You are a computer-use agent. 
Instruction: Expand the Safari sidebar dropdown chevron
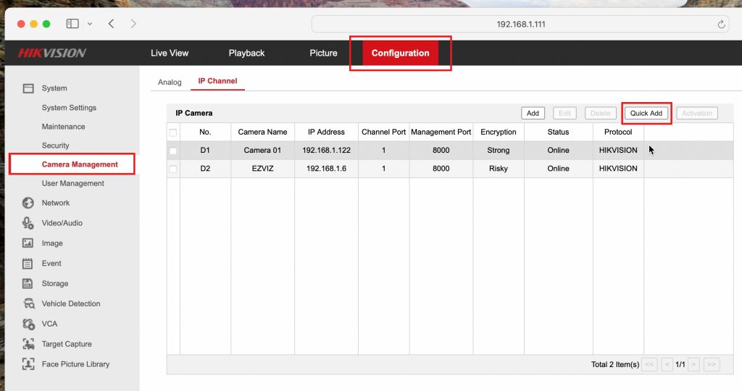coord(90,24)
